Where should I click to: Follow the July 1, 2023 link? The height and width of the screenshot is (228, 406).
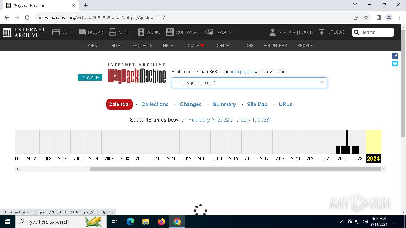255,120
